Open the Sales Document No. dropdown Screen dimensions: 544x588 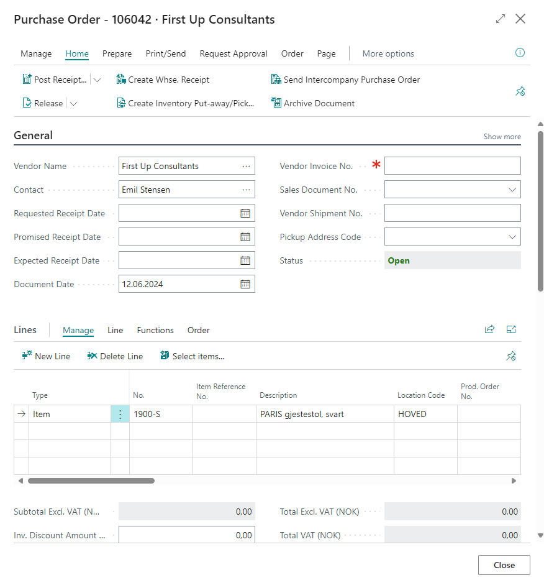512,190
